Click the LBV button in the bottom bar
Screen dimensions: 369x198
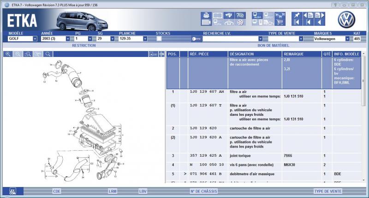coord(143,191)
